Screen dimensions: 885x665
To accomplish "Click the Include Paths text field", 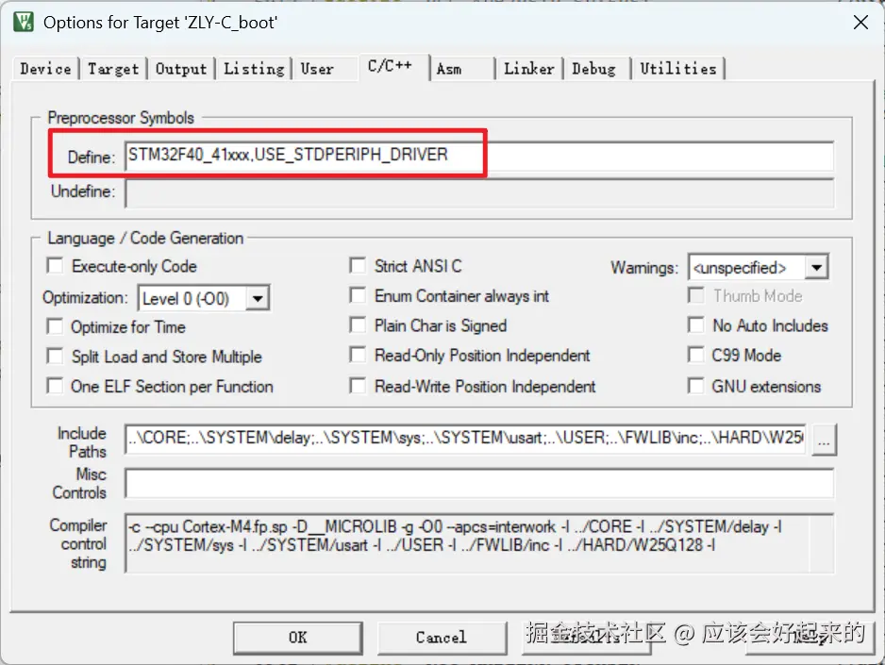I will coord(466,439).
